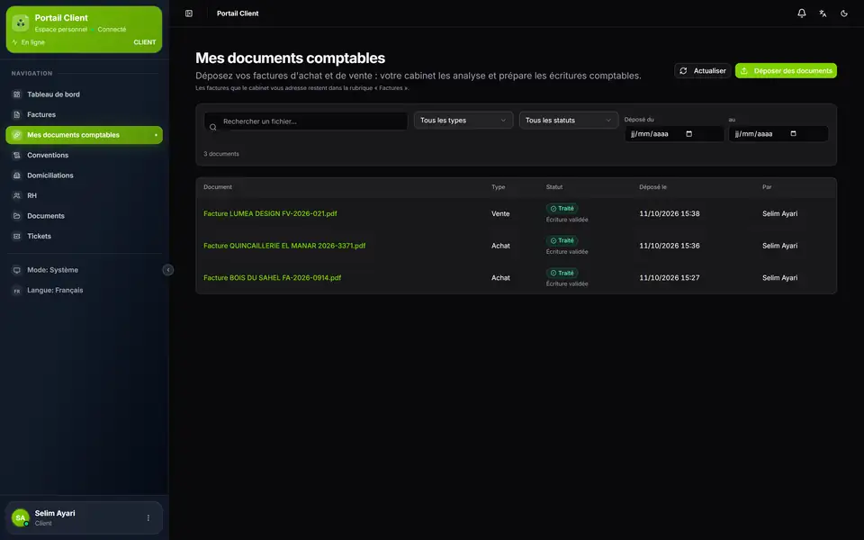Click the FR language badge icon

click(x=16, y=291)
